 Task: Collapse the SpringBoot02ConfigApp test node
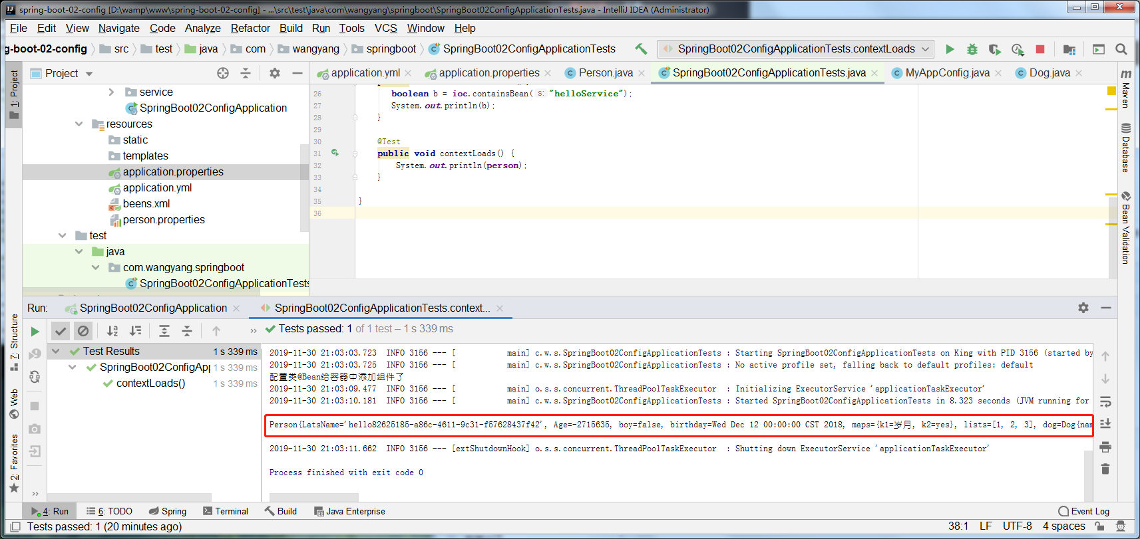73,367
